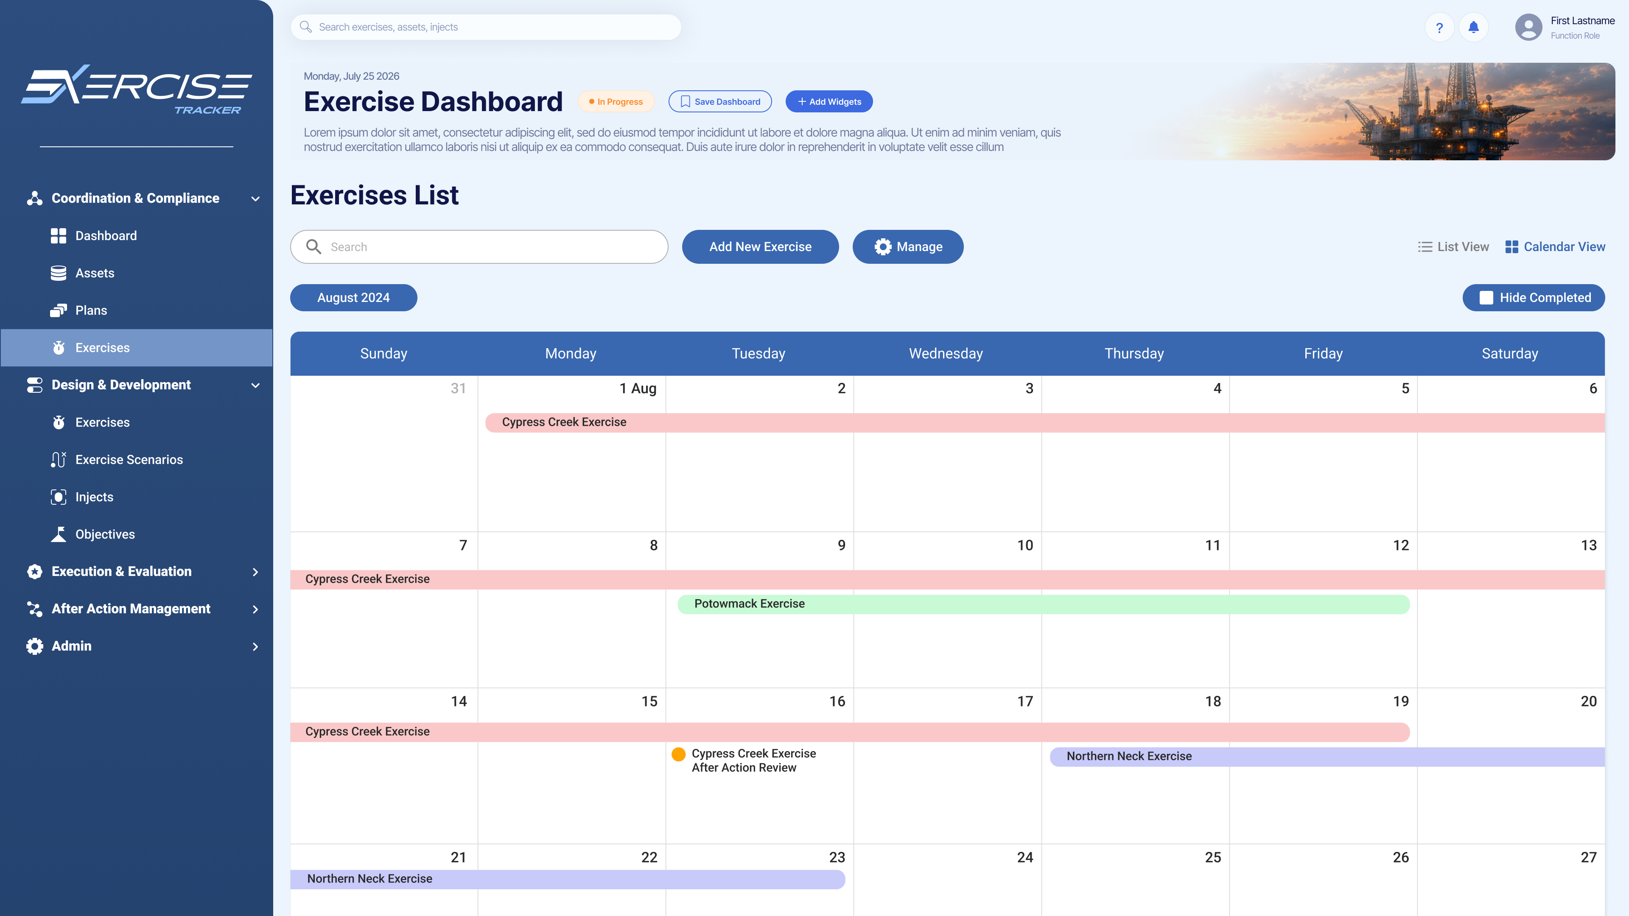This screenshot has width=1629, height=916.
Task: Collapse the Coordination & Compliance chevron
Action: click(x=255, y=198)
